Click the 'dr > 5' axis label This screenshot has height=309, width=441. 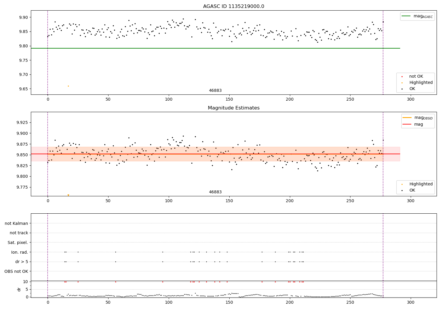pyautogui.click(x=22, y=262)
